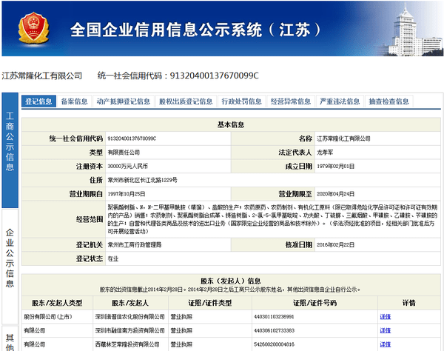Click the 经营范围 description text

pos(272,219)
